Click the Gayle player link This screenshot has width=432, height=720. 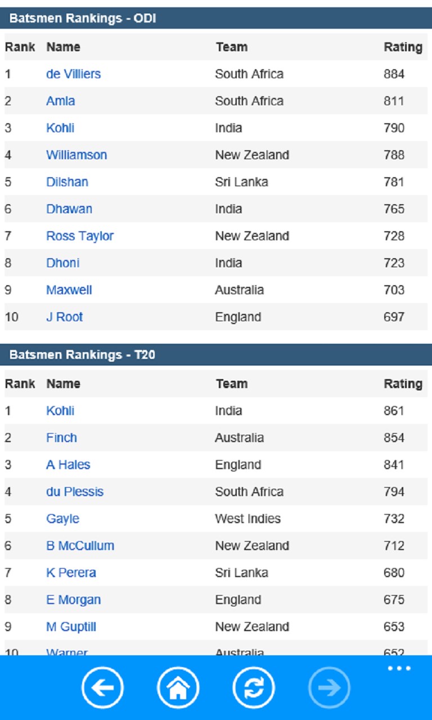tap(62, 519)
